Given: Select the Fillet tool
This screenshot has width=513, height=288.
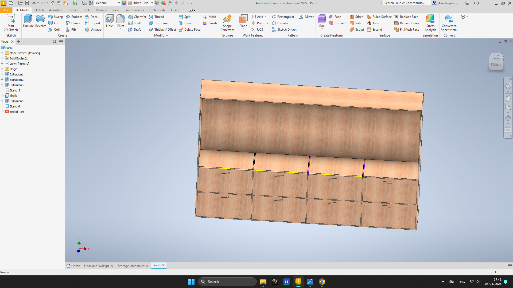Looking at the screenshot, I should (x=121, y=21).
